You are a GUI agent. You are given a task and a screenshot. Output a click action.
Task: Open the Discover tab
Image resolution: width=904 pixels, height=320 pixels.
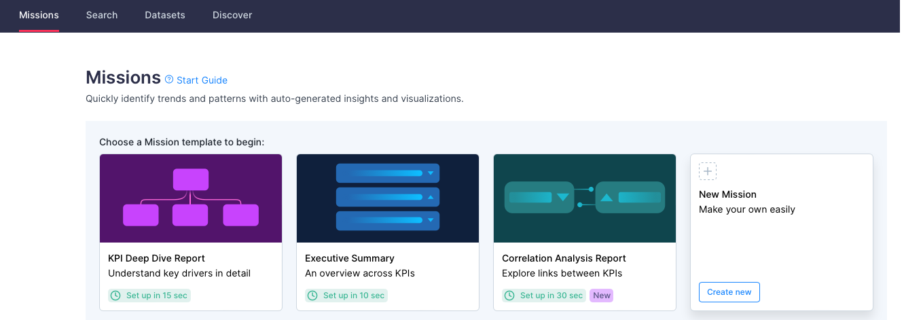pyautogui.click(x=232, y=15)
